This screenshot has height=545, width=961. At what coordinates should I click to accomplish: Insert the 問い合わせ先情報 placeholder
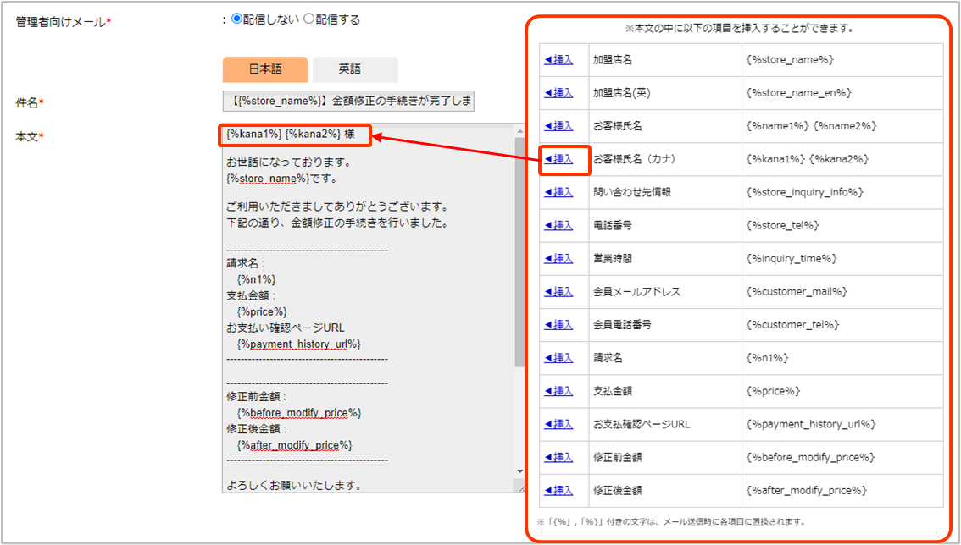click(558, 192)
